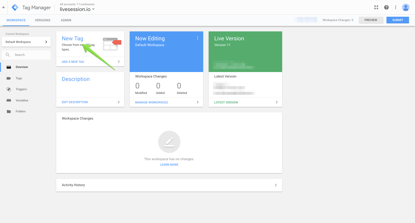Click the Submit button

[398, 20]
